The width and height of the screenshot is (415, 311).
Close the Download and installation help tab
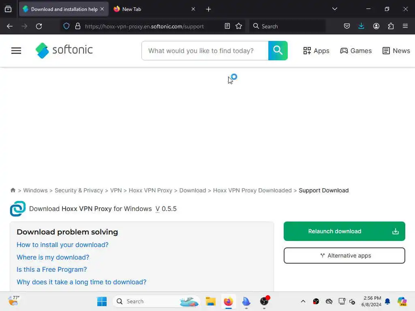click(x=102, y=9)
